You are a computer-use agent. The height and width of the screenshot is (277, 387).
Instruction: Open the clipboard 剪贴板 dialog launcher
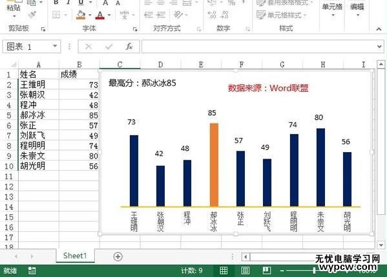[43, 29]
